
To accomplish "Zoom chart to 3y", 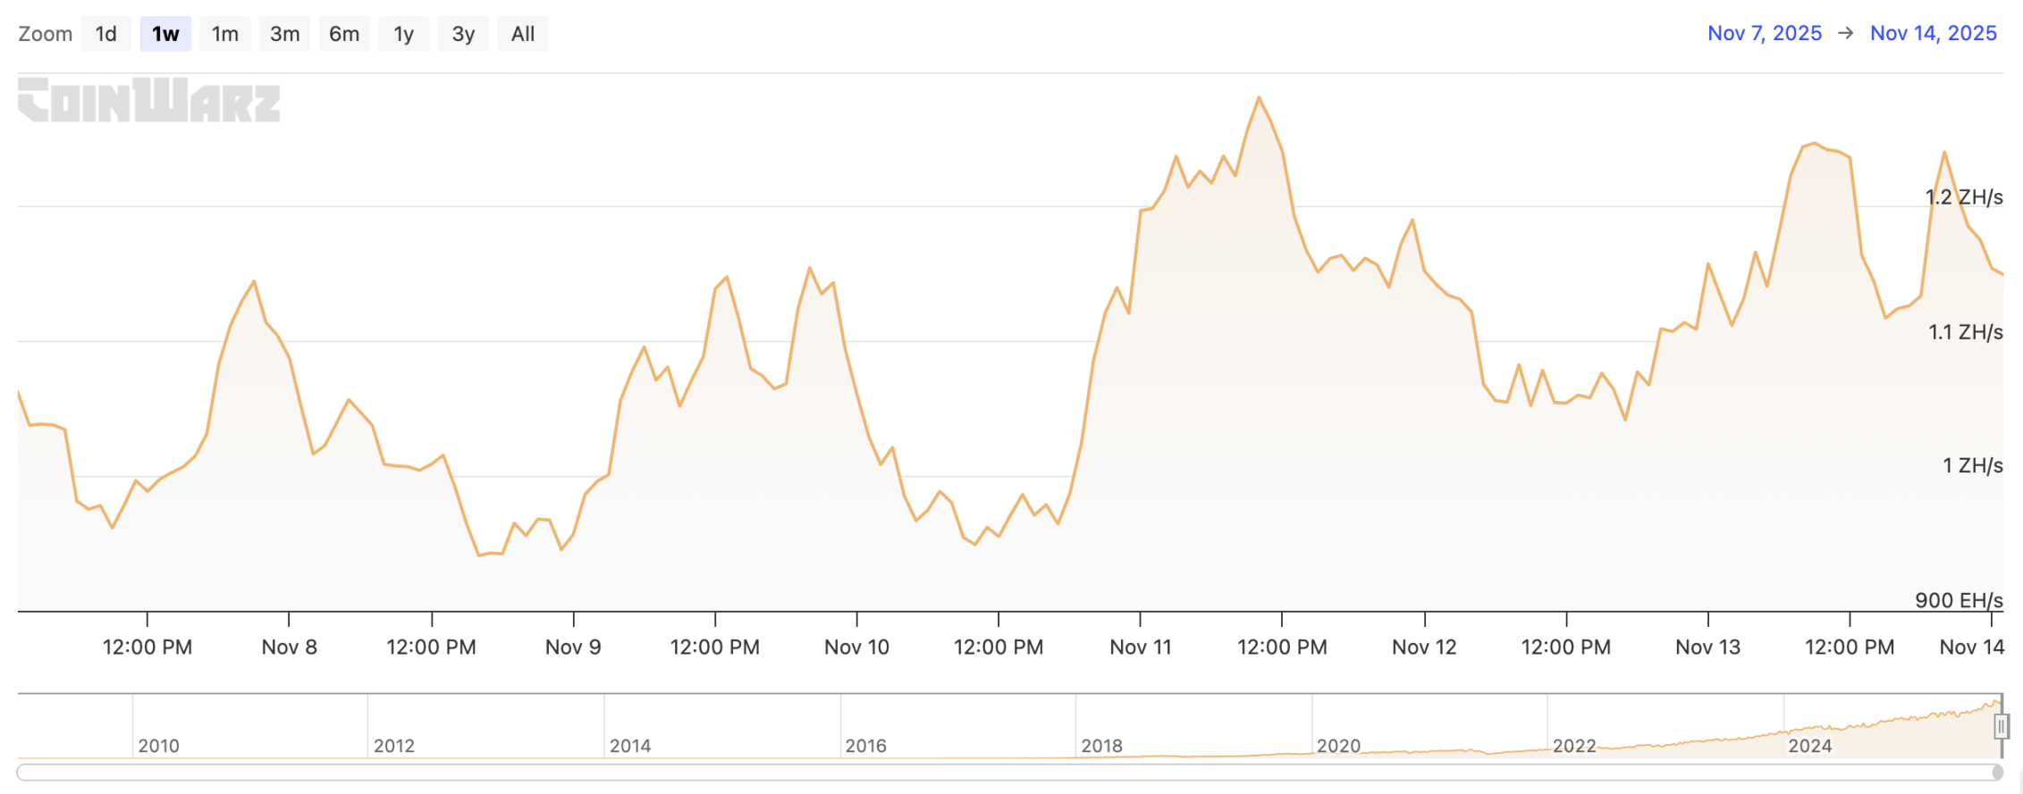I will click(x=463, y=34).
